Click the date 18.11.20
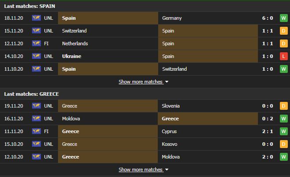The image size is (290, 177). click(14, 18)
